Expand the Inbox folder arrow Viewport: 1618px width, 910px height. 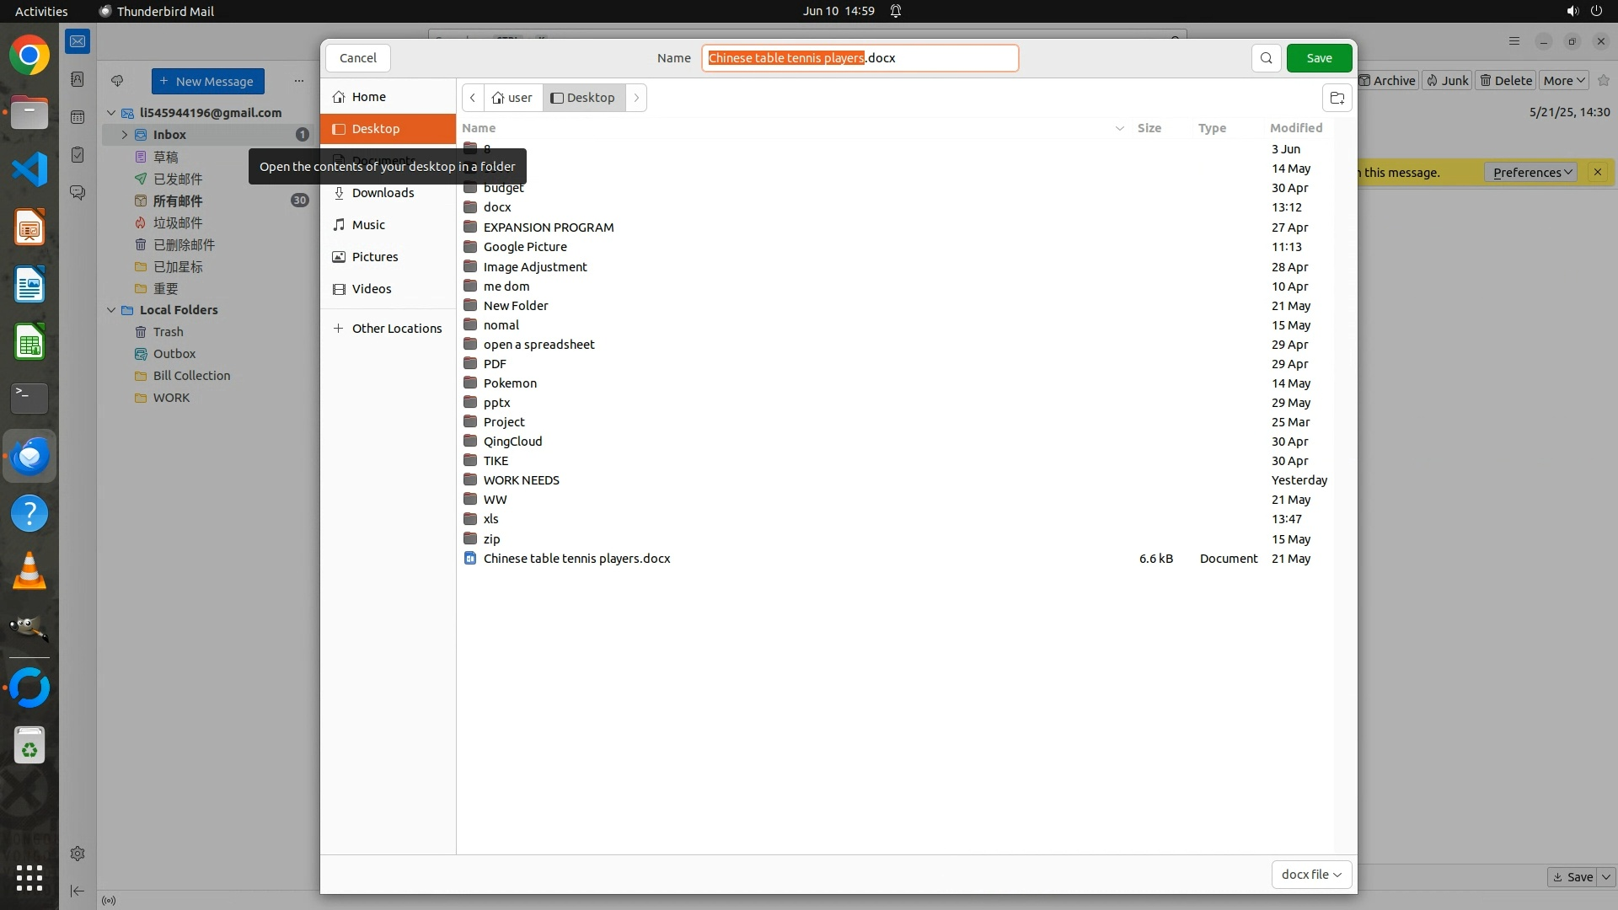point(125,135)
